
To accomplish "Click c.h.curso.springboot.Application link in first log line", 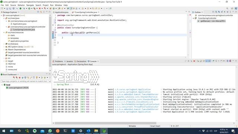I will tap(133, 89).
